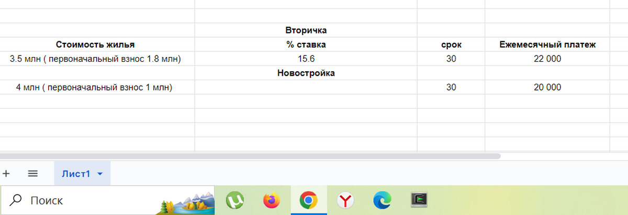Select the Ежемесячный платеж header cell
The width and height of the screenshot is (628, 215).
click(547, 44)
